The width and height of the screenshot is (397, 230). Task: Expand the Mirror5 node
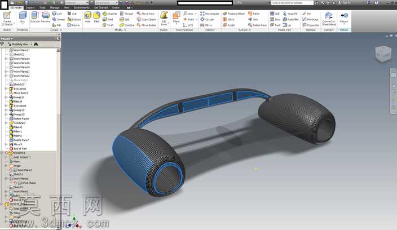(6, 144)
